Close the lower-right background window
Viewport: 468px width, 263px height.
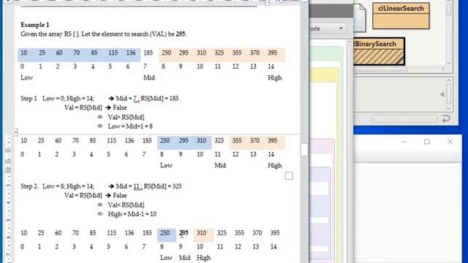point(450,142)
